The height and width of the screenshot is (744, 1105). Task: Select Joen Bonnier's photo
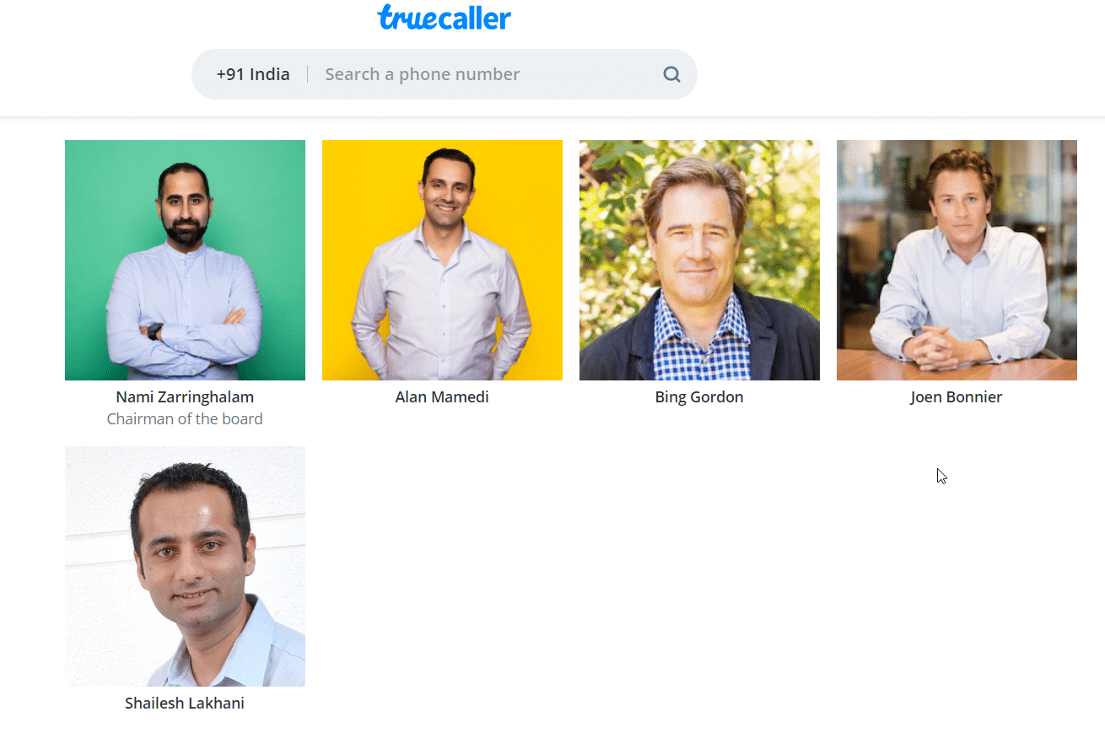[x=957, y=260]
